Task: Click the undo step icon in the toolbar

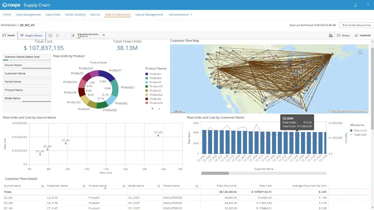Action: (58, 35)
